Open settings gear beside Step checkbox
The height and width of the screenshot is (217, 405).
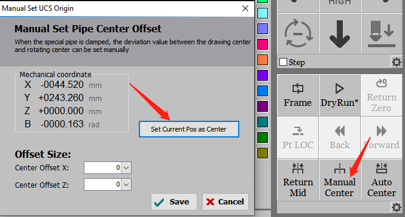397,62
